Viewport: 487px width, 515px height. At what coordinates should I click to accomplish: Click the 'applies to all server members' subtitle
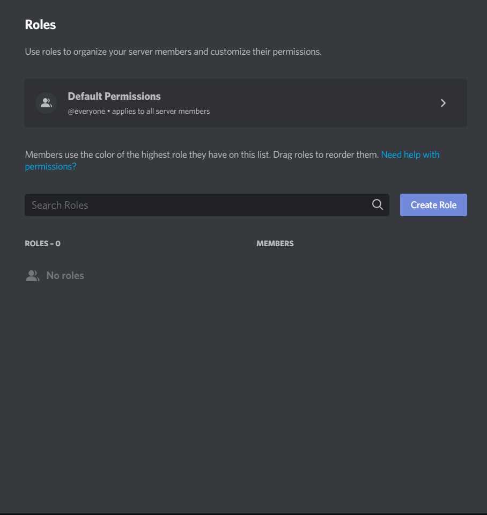pyautogui.click(x=161, y=111)
